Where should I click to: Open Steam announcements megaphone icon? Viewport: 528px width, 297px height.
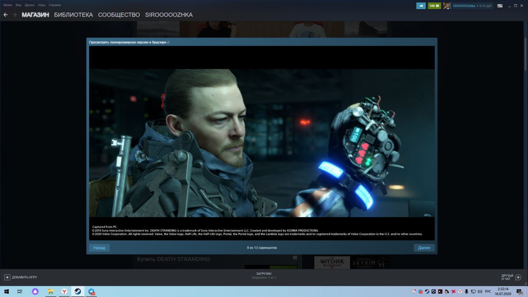[421, 6]
